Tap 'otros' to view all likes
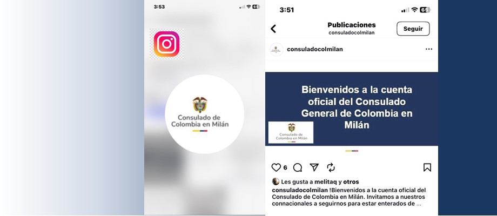497x216 pixels. (x=351, y=182)
